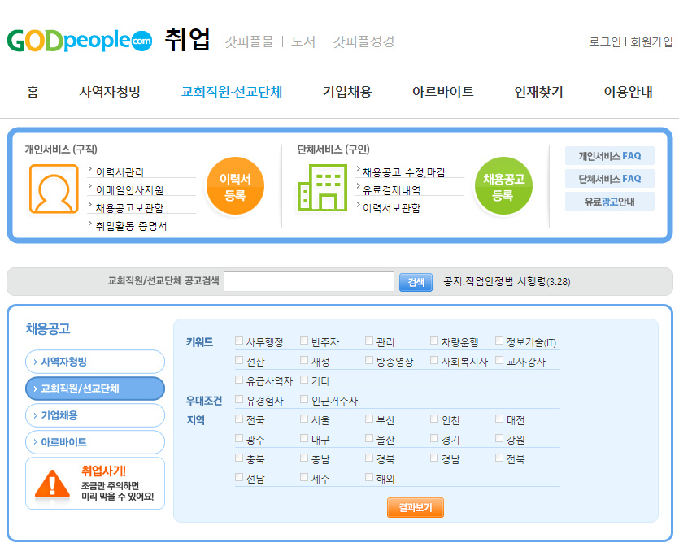Click the 유료광고안내 button
679x547 pixels.
(610, 202)
